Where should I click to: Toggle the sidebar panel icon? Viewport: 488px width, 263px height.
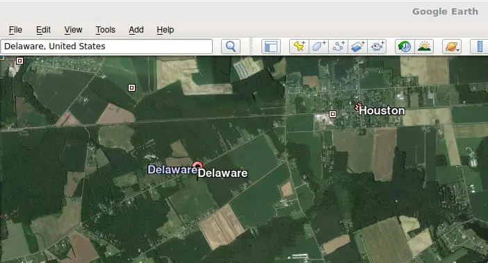[271, 46]
